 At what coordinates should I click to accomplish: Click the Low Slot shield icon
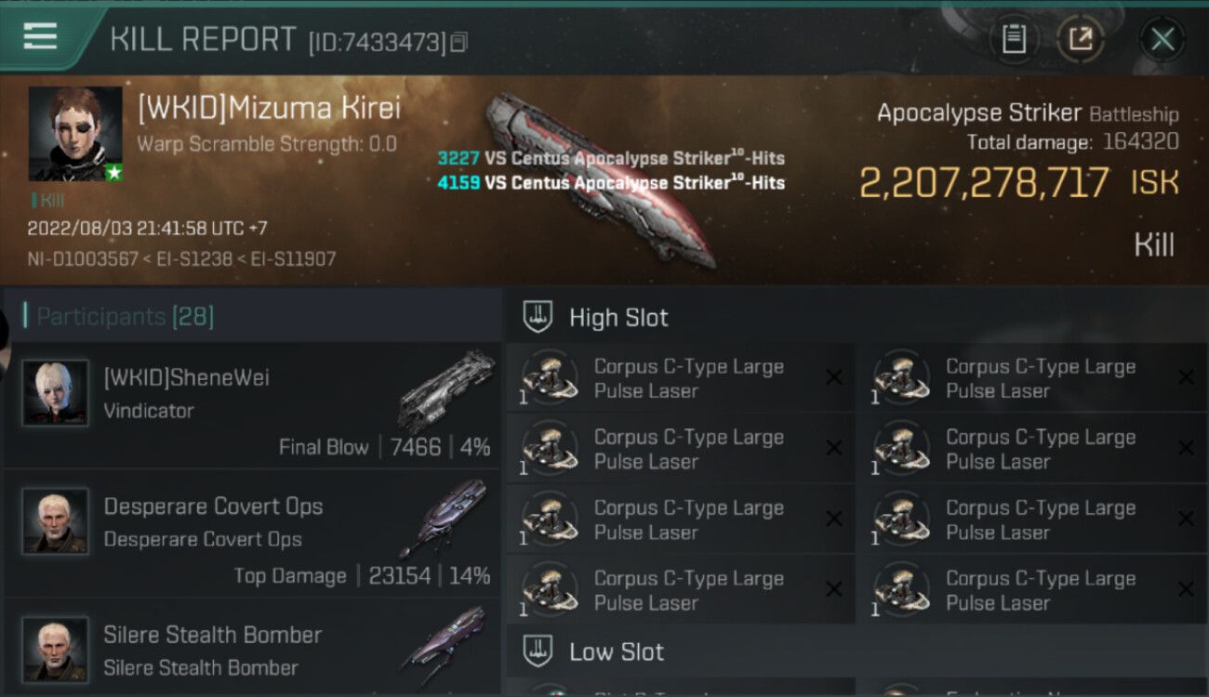coord(538,651)
